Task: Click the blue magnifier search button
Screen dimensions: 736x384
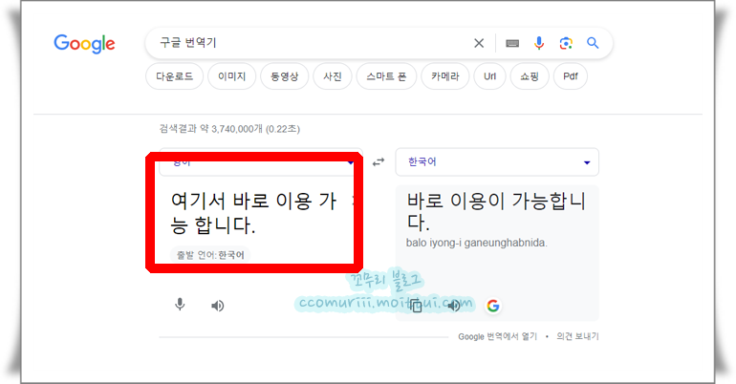Action: (593, 43)
